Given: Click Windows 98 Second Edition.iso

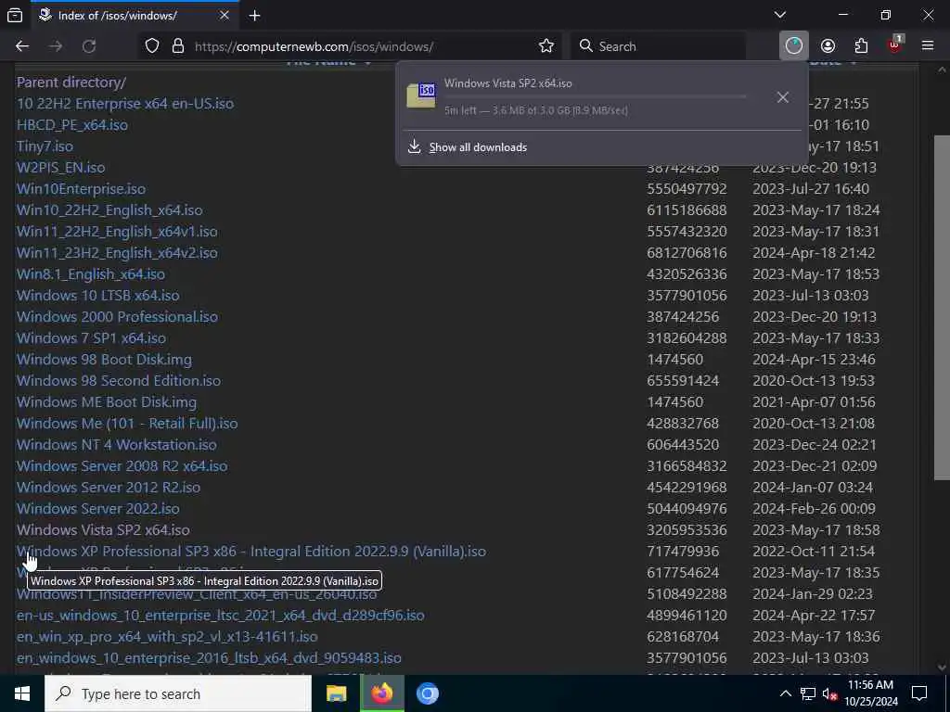Looking at the screenshot, I should pyautogui.click(x=118, y=380).
